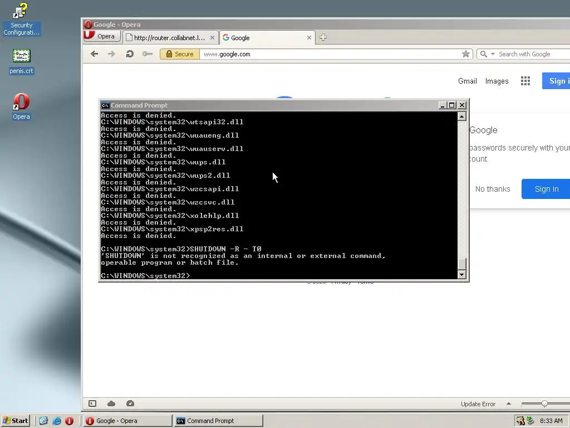570x428 pixels.
Task: Click the wtsapi32.dll path line
Action: coord(172,122)
